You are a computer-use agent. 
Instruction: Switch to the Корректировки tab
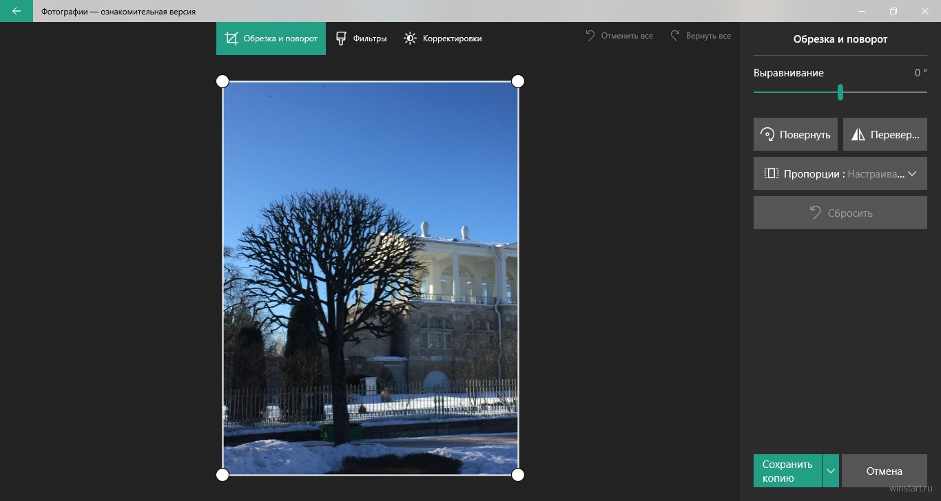pos(443,39)
